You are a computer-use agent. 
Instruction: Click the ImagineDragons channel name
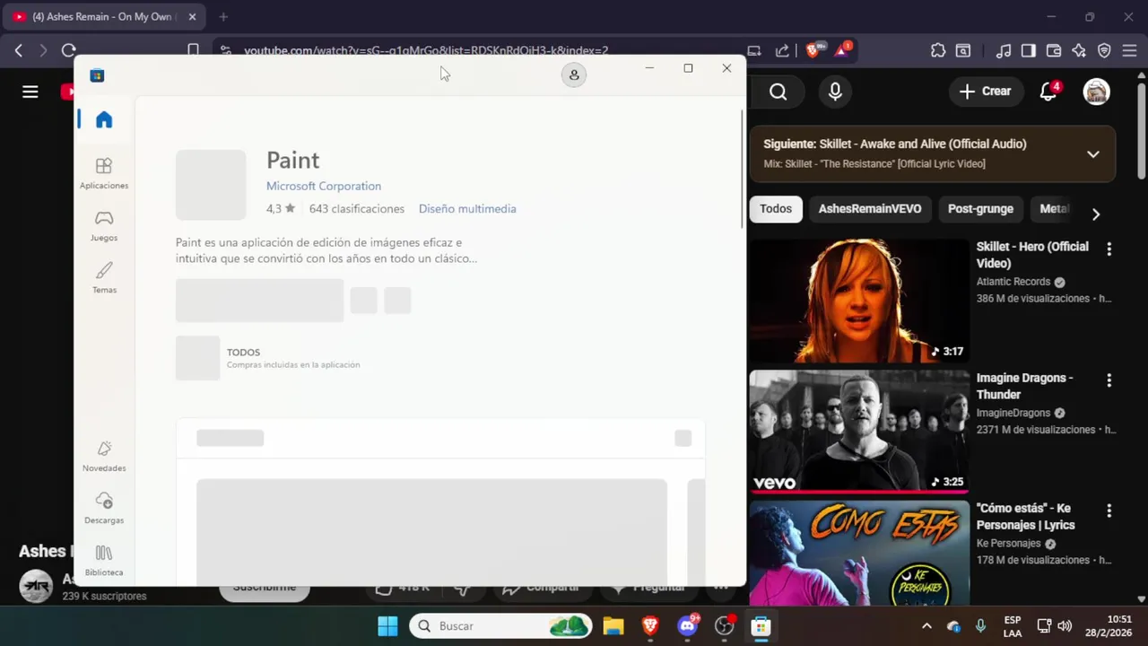1013,413
